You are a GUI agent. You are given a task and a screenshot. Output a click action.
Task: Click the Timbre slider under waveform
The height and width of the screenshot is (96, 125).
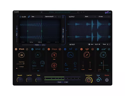coord(40,45)
